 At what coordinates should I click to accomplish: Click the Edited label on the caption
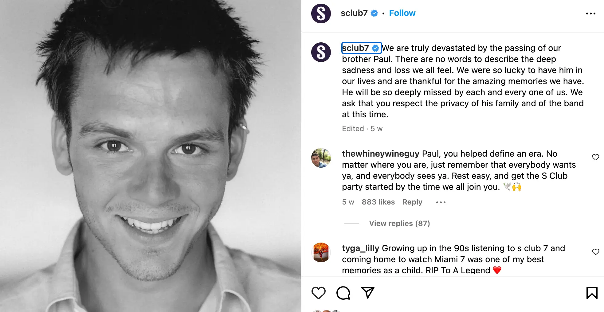(353, 129)
